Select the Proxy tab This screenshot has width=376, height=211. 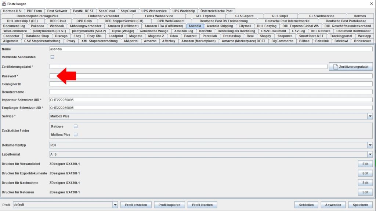point(71,41)
